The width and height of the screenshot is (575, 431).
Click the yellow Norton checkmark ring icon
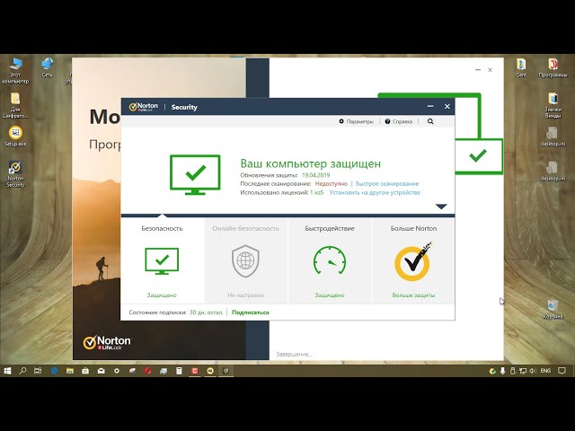click(413, 261)
